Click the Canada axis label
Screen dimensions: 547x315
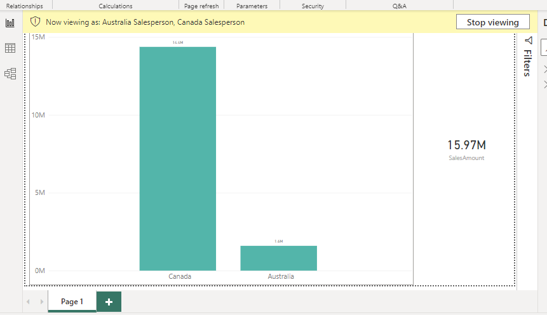point(180,277)
